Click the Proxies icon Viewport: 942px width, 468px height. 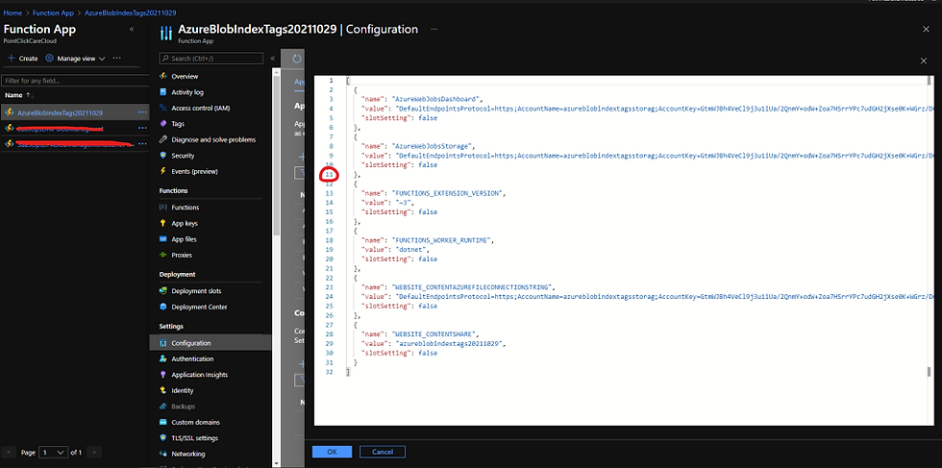[162, 255]
